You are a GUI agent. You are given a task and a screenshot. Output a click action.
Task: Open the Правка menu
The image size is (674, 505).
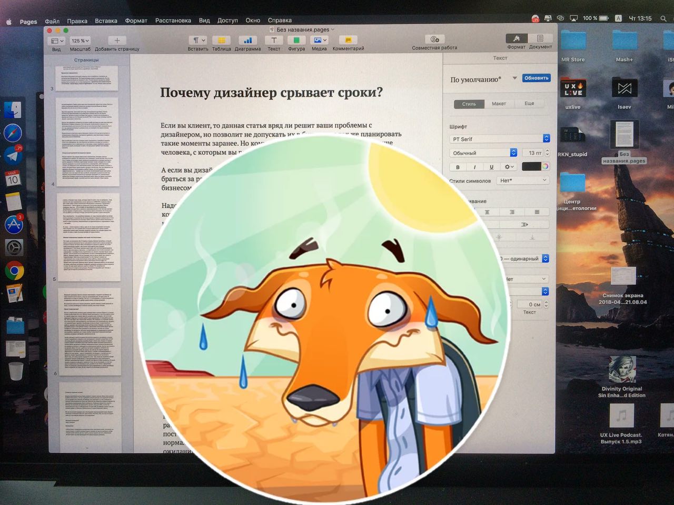(77, 21)
